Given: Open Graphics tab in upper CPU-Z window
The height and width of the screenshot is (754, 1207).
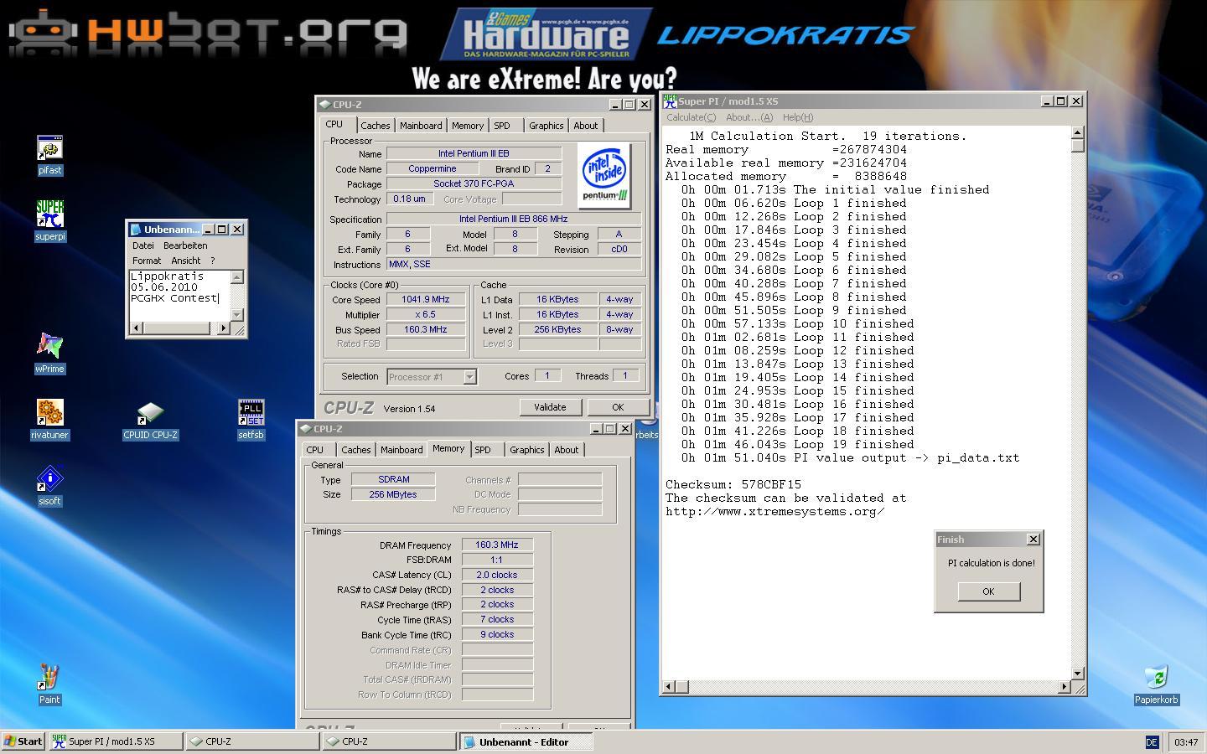Looking at the screenshot, I should pos(547,126).
